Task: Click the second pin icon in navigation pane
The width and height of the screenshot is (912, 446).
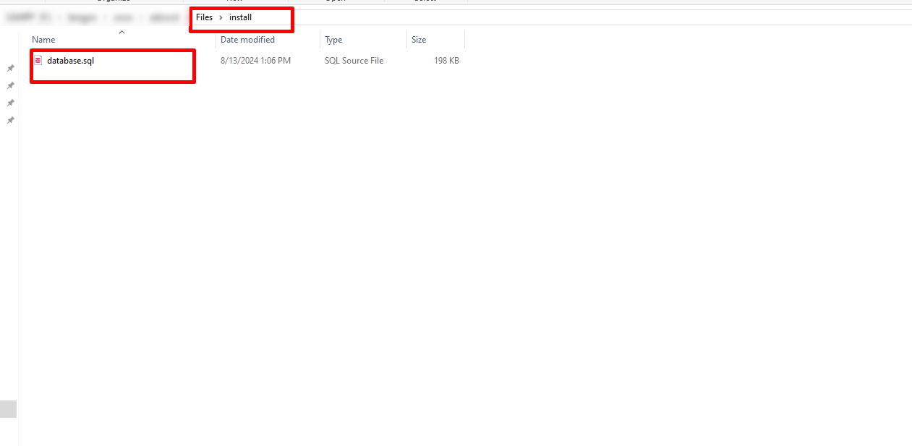Action: click(x=11, y=85)
